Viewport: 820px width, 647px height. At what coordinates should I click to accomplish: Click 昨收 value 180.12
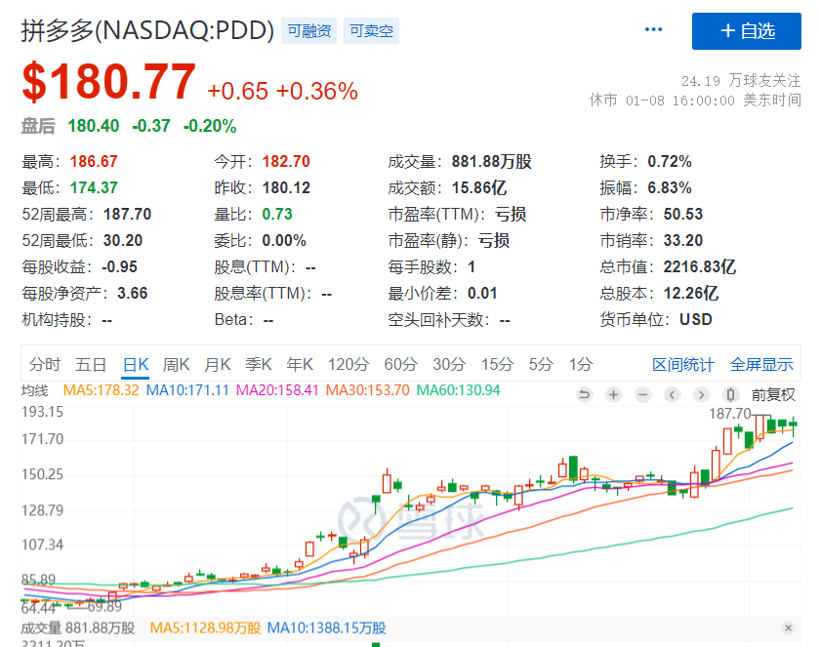point(286,187)
